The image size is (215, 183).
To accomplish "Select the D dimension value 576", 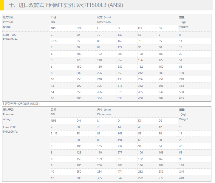I will [x=120, y=92].
